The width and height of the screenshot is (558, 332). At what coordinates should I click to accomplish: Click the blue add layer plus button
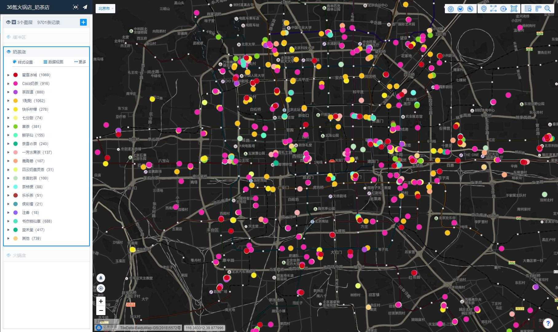(83, 22)
